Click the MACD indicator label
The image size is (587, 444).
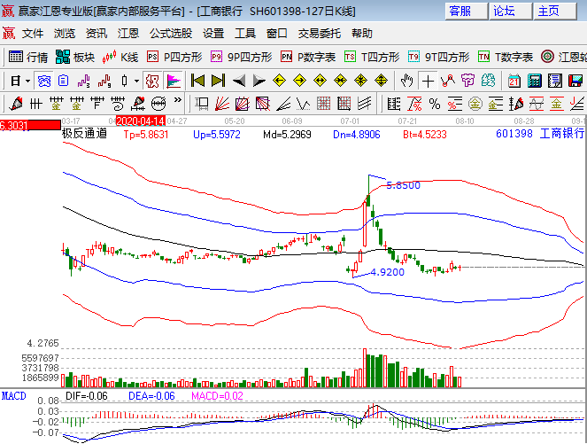[x=14, y=396]
